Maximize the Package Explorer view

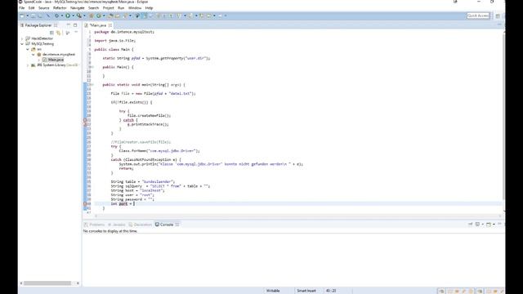pos(75,25)
